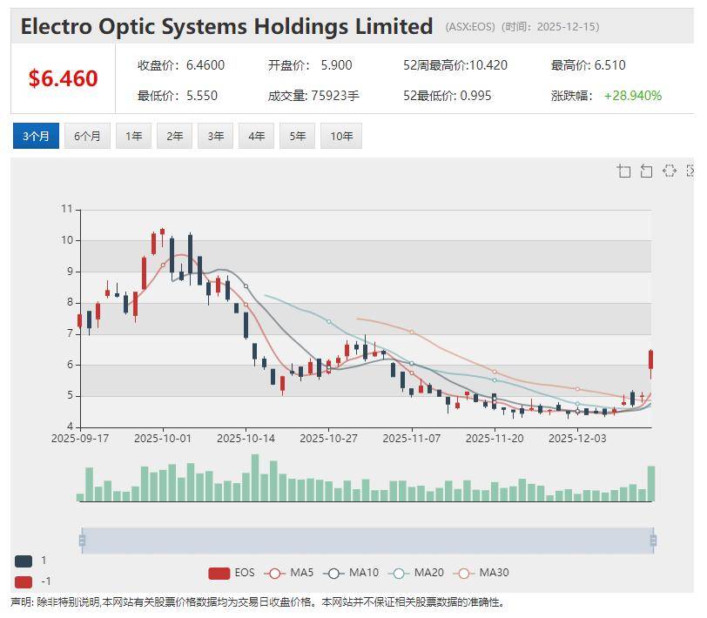Click the 2025-12-03 axis date label
Screen dimensions: 707x618
click(577, 438)
